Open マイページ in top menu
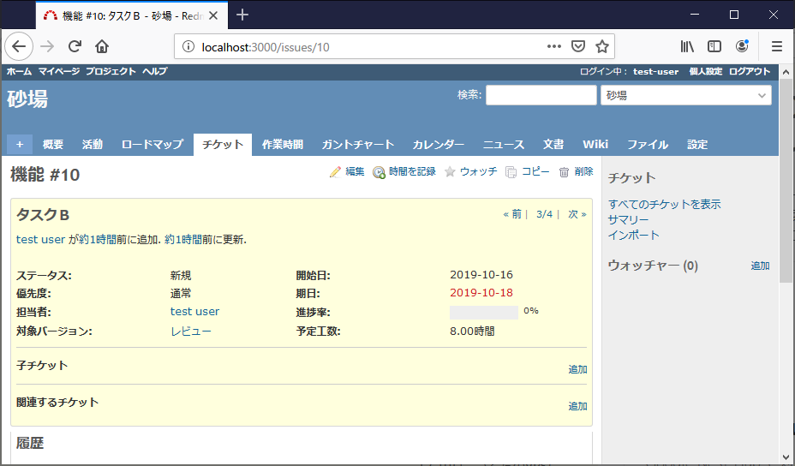This screenshot has height=466, width=795. pyautogui.click(x=59, y=71)
